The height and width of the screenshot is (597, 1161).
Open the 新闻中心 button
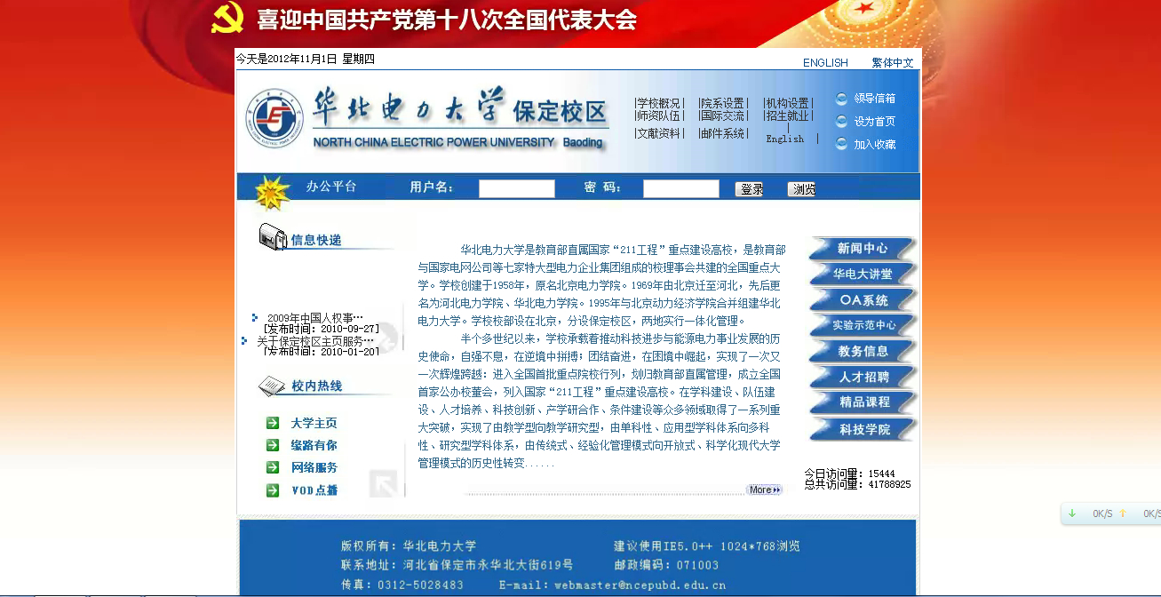[863, 248]
